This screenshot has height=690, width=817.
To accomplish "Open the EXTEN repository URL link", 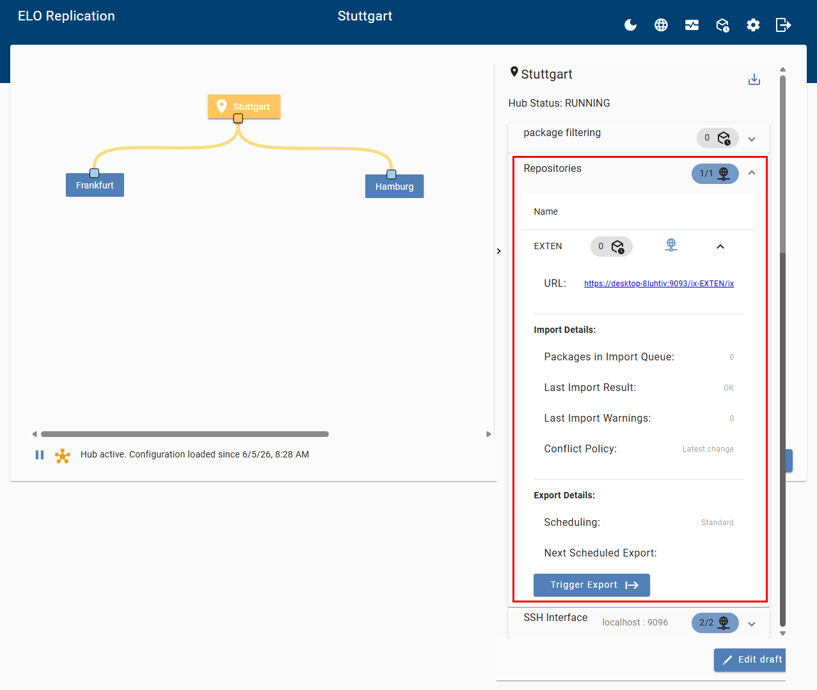I will [x=659, y=284].
